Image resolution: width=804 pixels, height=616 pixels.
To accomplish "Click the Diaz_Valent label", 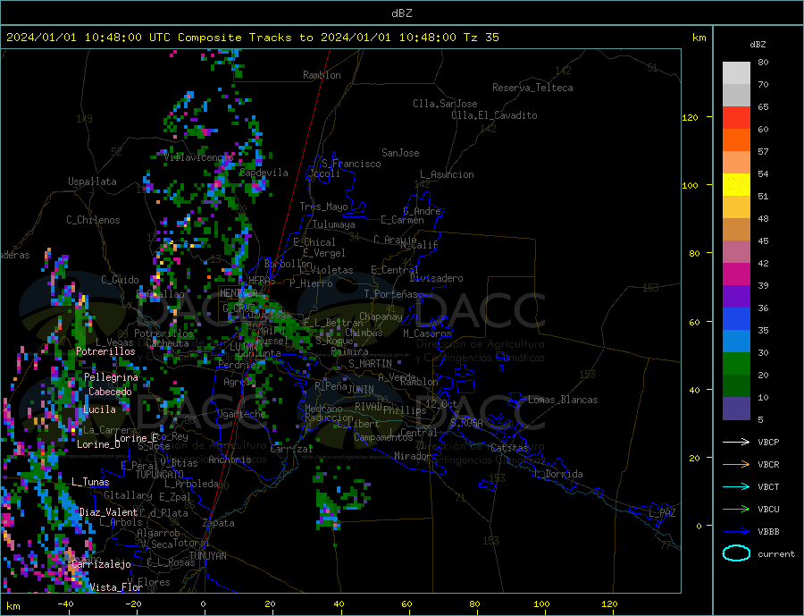I will tap(108, 512).
